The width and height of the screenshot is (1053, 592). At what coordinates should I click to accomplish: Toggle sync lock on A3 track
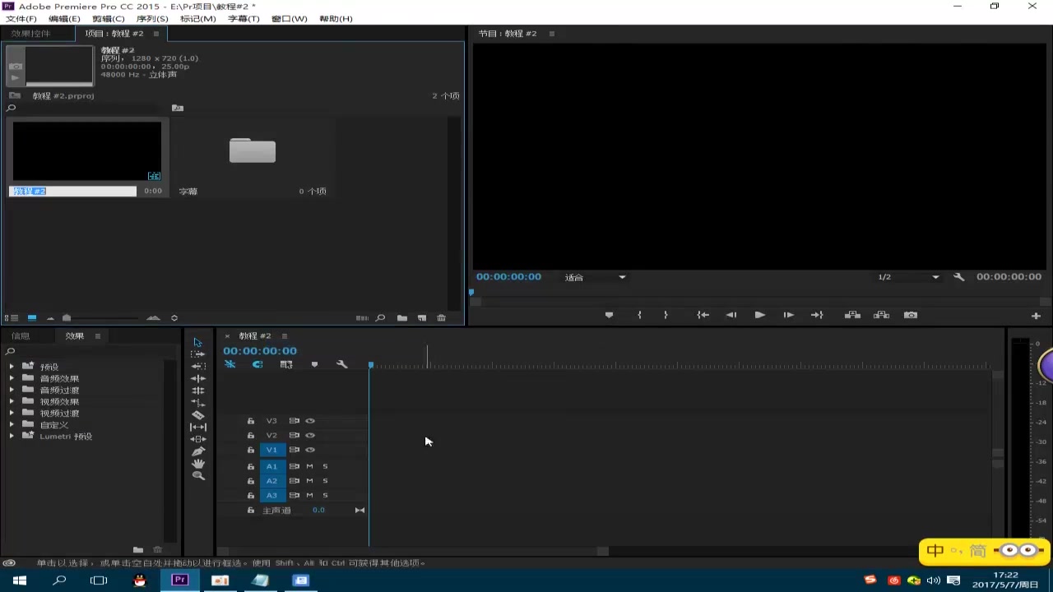pyautogui.click(x=294, y=496)
